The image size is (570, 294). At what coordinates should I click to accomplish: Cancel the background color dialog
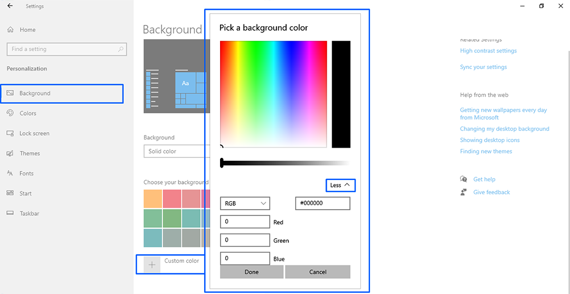tap(317, 272)
